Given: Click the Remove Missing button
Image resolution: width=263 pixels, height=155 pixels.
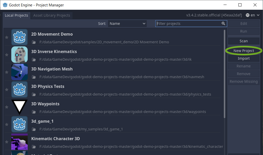Looking at the screenshot, I should (x=244, y=82).
